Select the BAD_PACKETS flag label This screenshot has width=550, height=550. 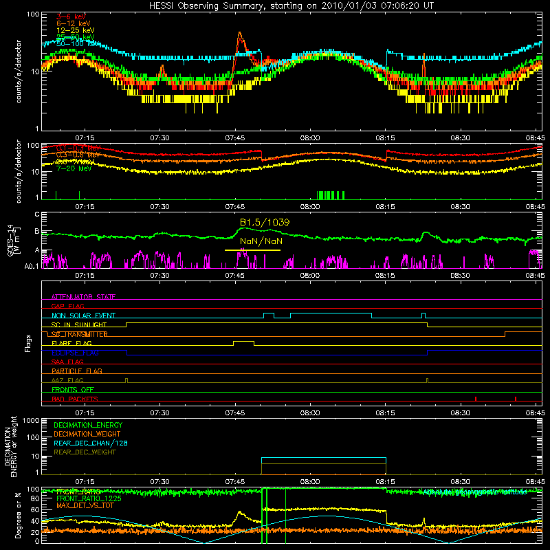75,399
